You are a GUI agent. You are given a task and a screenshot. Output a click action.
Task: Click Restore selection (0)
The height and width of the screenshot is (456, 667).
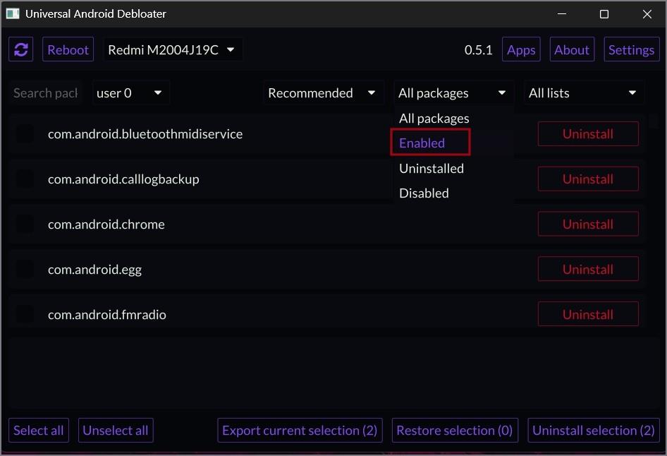pyautogui.click(x=455, y=430)
